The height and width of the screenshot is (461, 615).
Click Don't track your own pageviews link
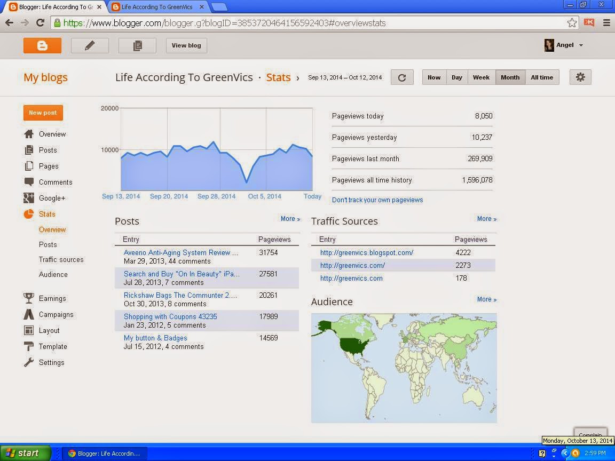pos(377,200)
